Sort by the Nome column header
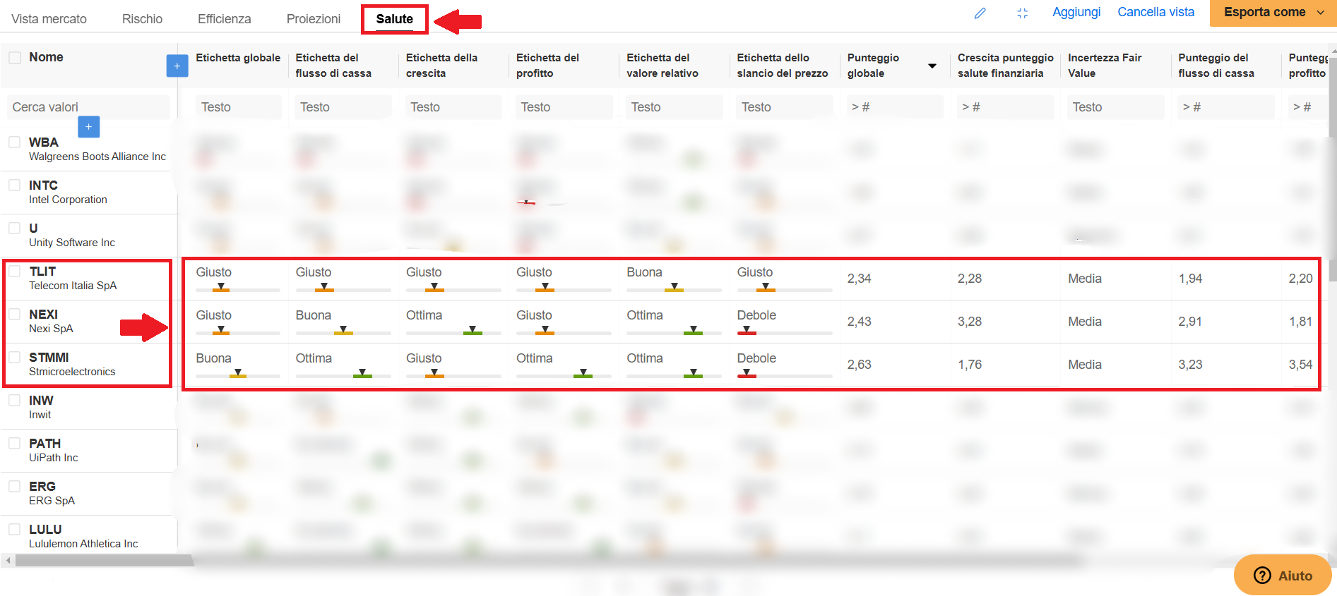 46,57
